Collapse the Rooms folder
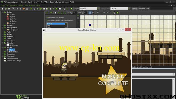This screenshot has height=99, width=176. pyautogui.click(x=2, y=47)
